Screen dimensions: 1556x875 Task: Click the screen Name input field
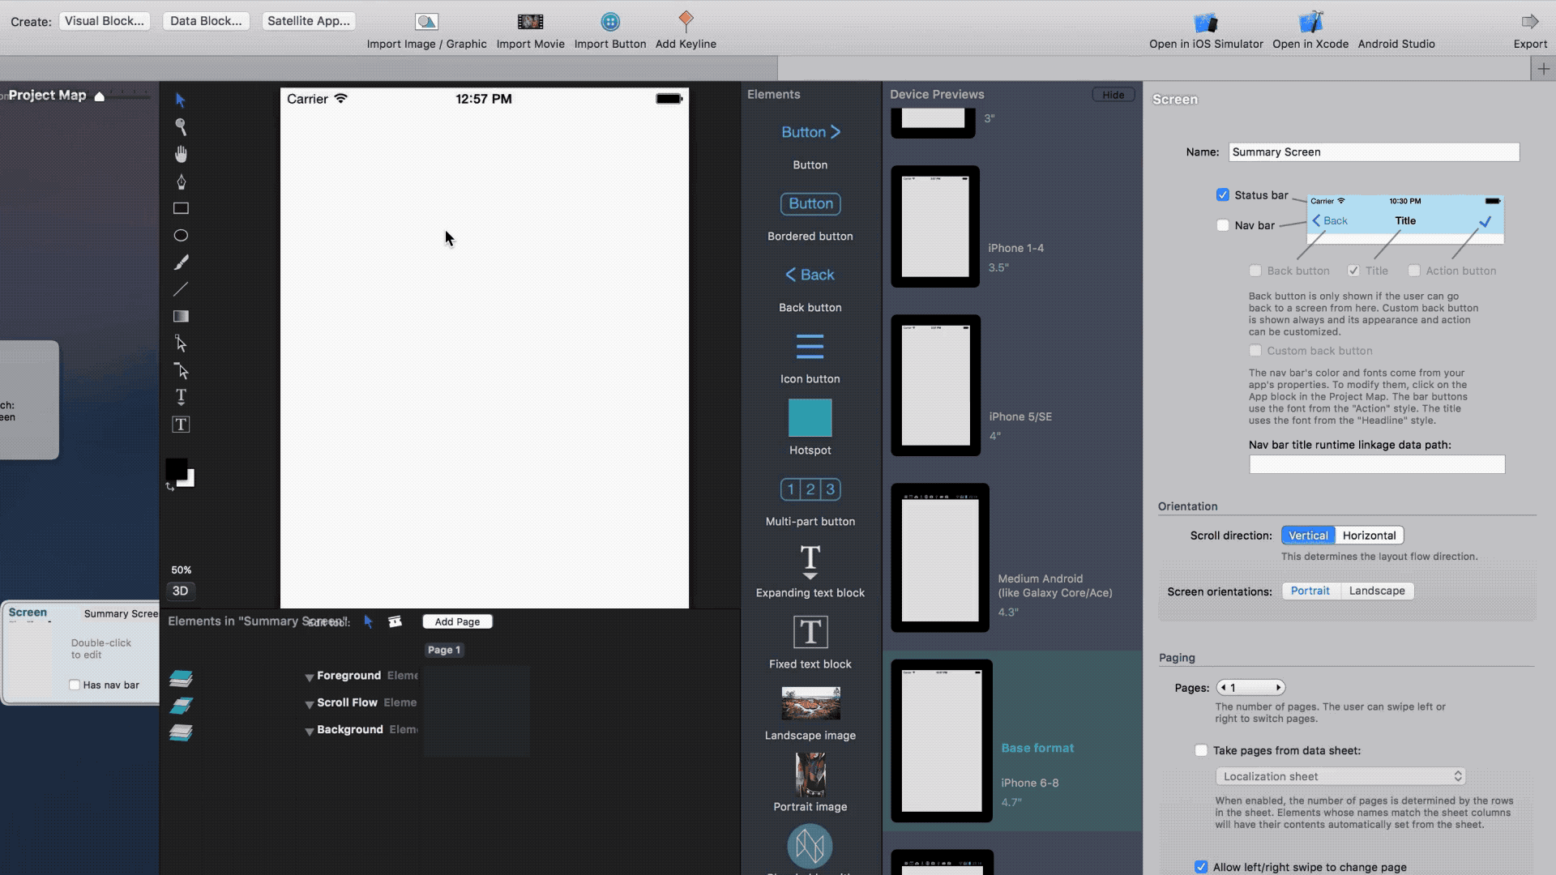point(1374,152)
